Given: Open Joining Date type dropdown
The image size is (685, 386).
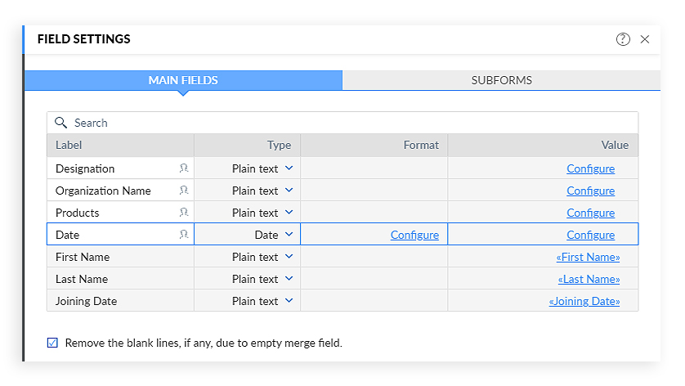Looking at the screenshot, I should point(289,301).
